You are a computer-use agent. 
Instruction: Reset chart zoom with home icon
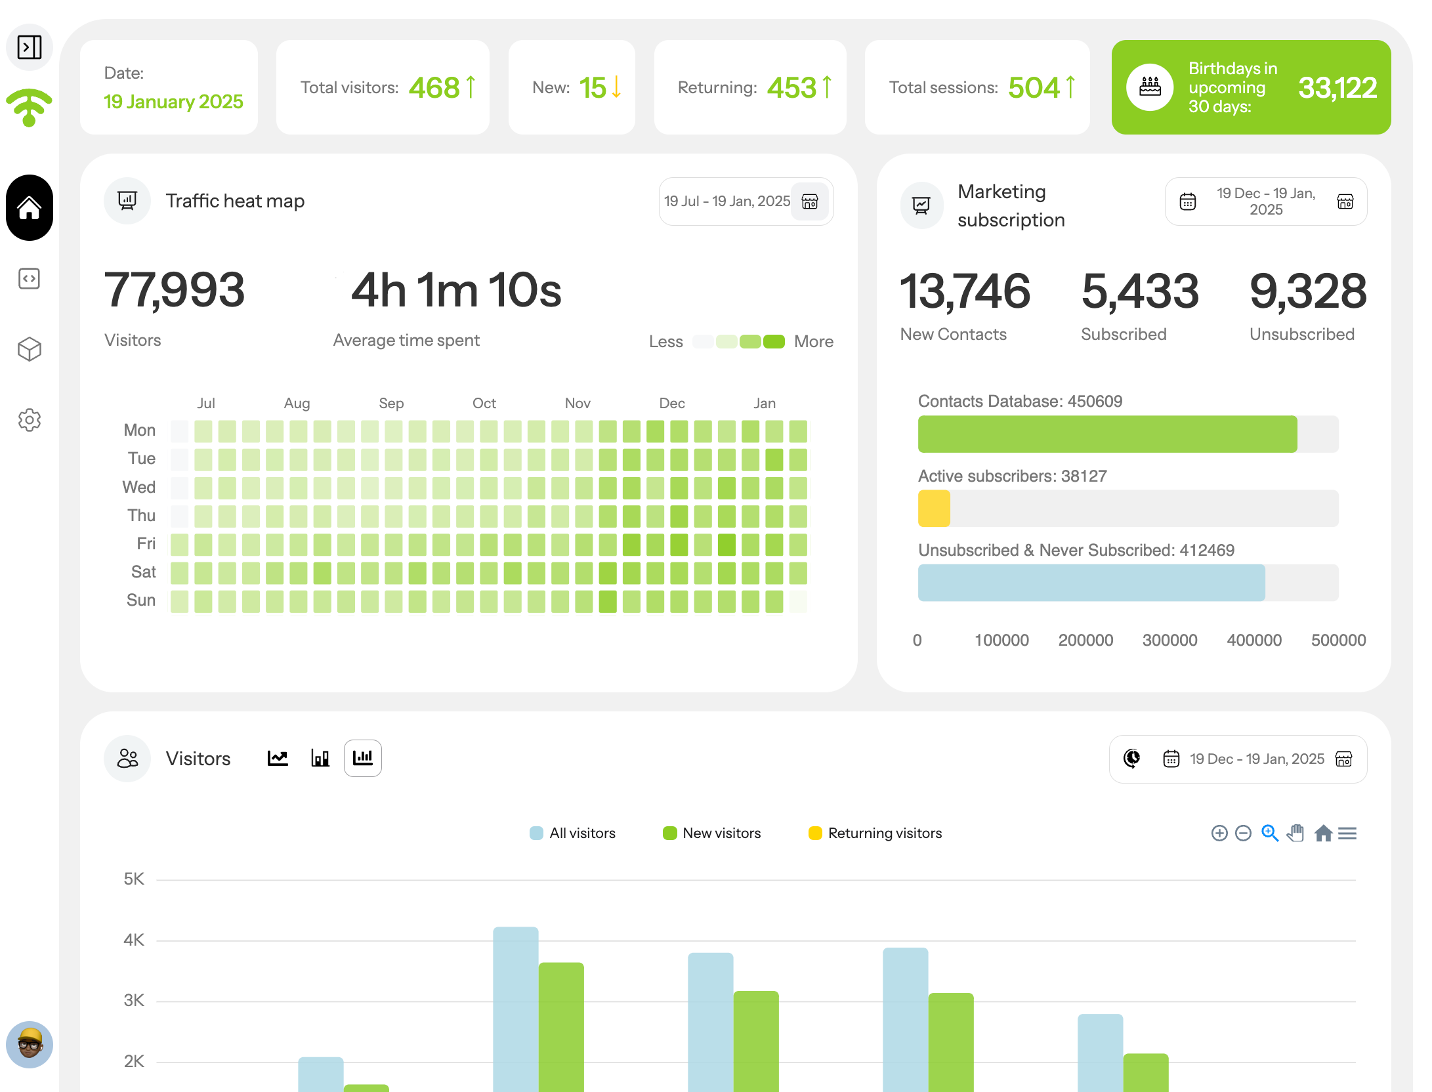click(x=1324, y=833)
